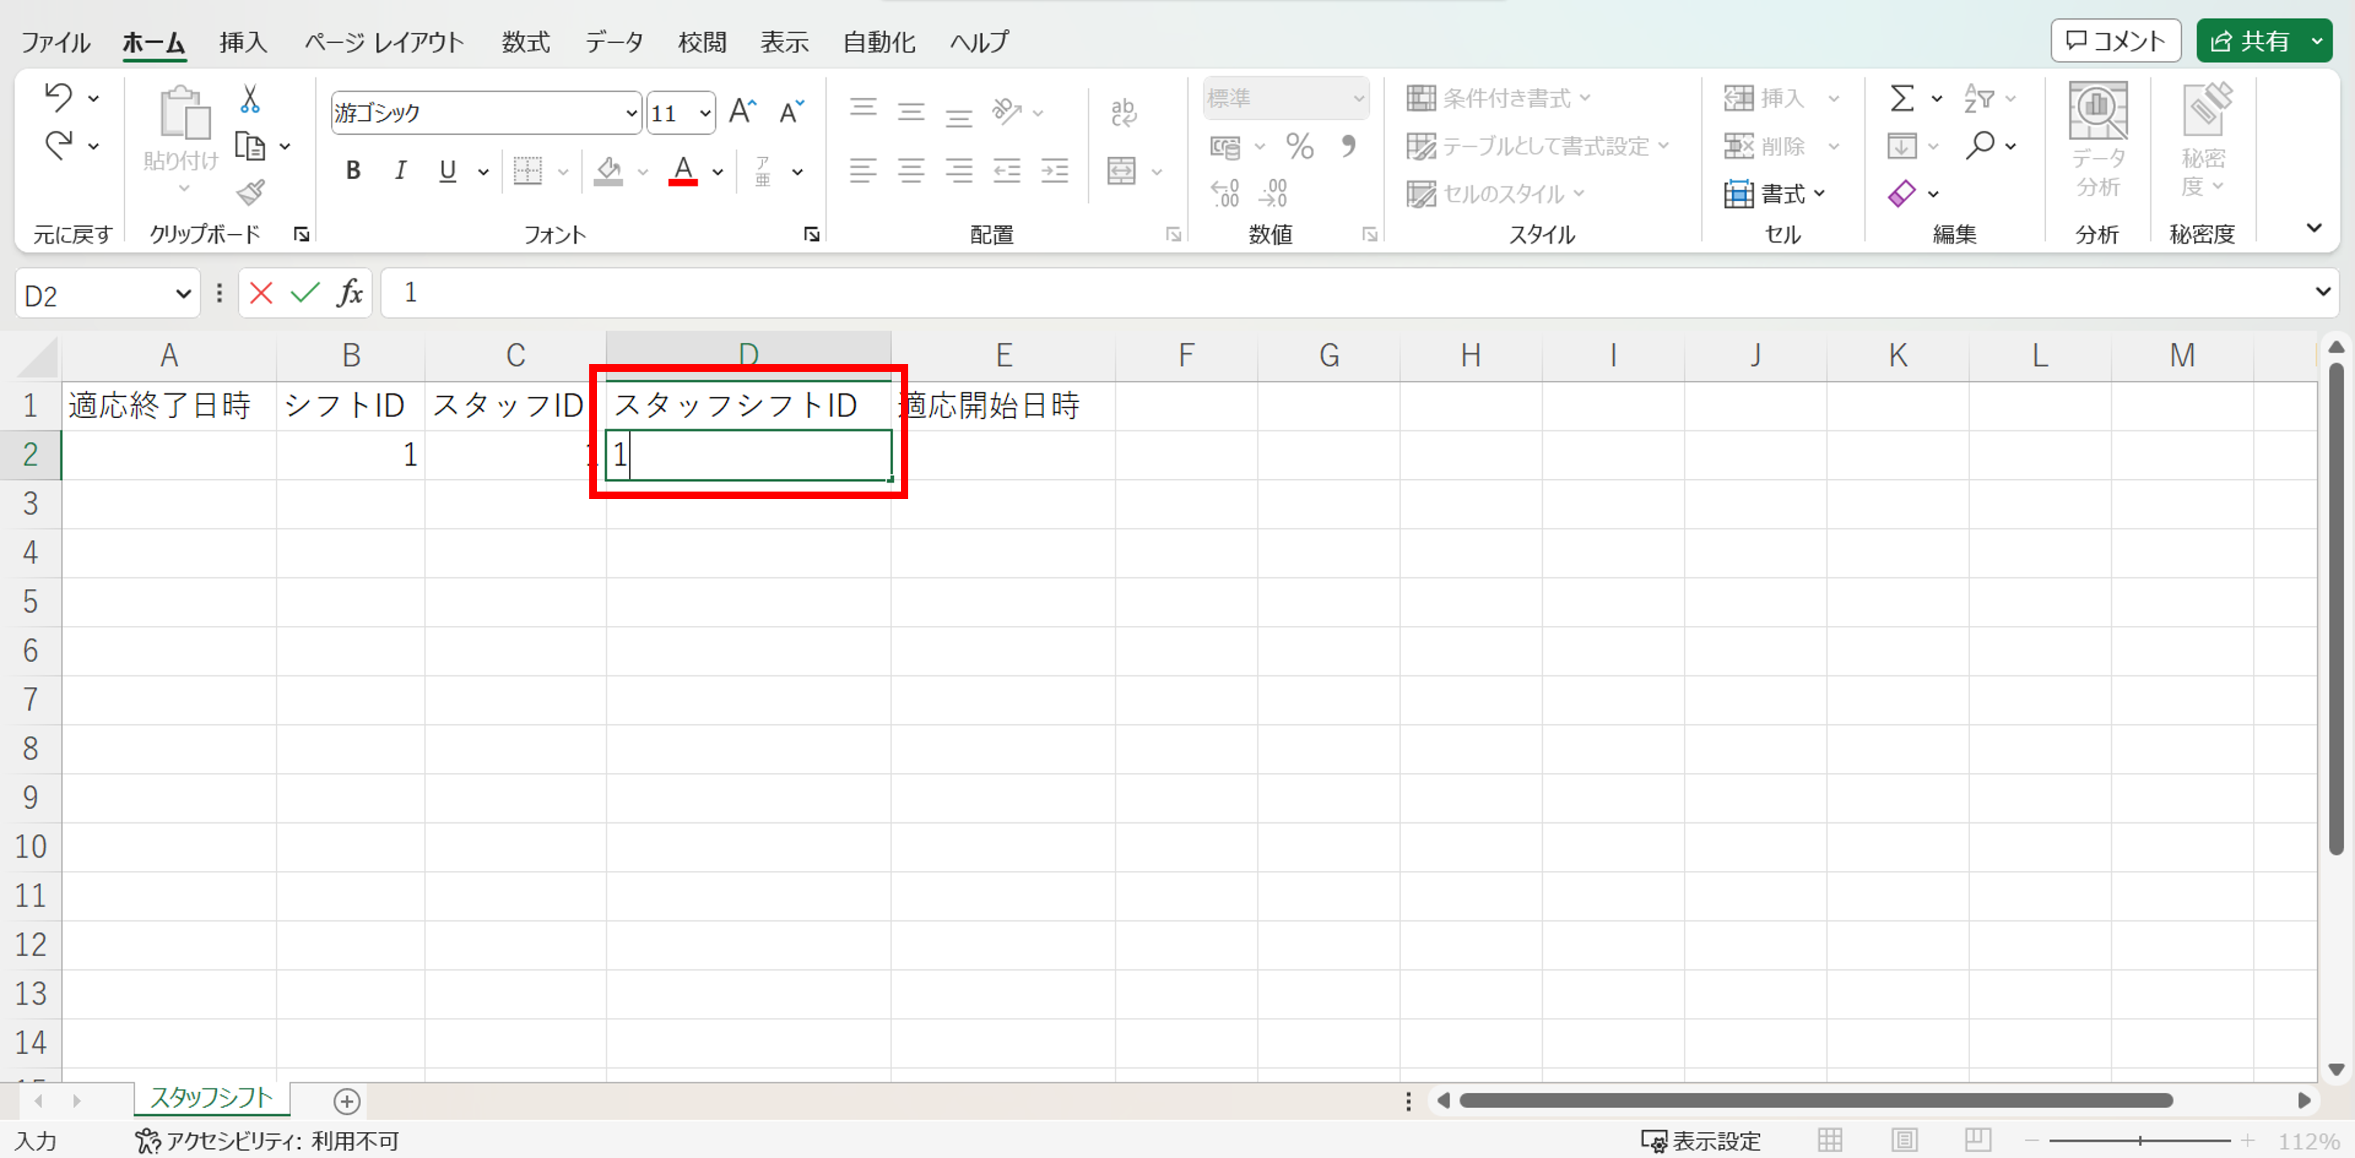Screen dimensions: 2355x1158
Task: Click the Find magnifier icon
Action: click(x=1980, y=145)
